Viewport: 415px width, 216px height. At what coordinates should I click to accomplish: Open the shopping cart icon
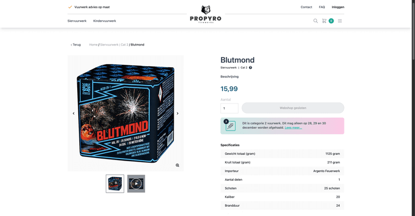324,21
